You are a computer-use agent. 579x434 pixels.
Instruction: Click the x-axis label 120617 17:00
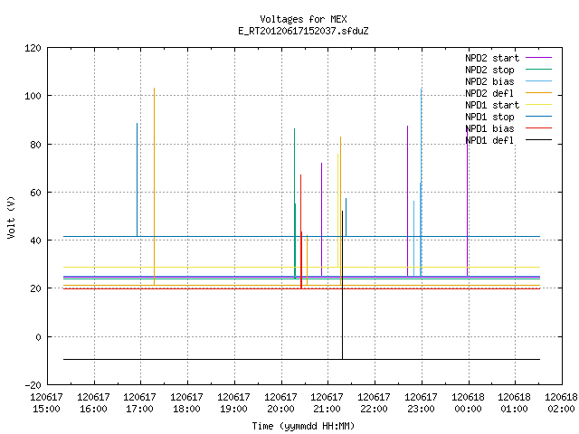point(139,403)
